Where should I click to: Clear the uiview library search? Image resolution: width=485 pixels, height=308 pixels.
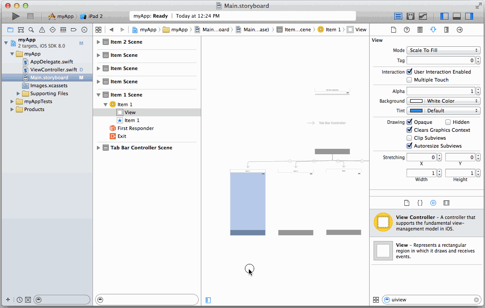[476, 300]
